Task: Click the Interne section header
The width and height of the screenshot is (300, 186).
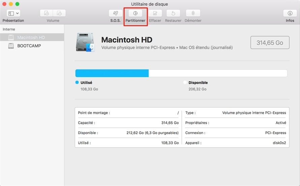Action: coord(9,29)
